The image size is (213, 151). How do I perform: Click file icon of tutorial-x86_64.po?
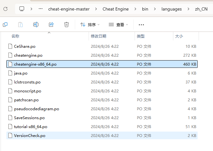(x=10, y=127)
